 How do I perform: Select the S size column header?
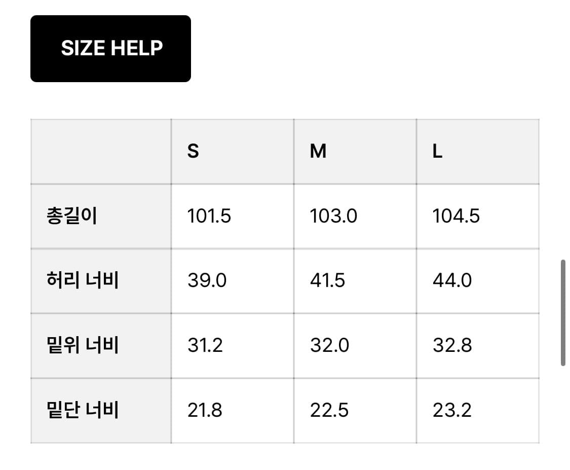pyautogui.click(x=192, y=151)
